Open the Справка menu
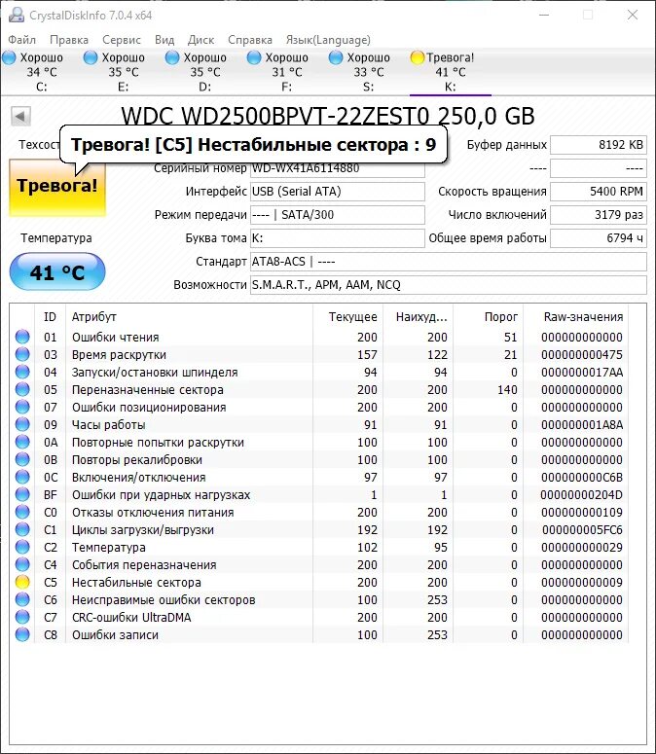The image size is (656, 754). click(x=250, y=40)
